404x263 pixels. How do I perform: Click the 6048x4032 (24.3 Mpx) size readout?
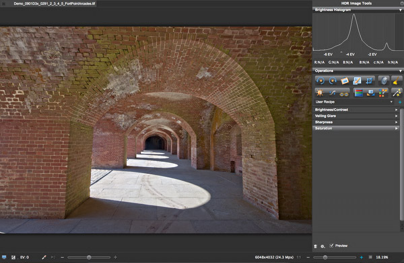tap(274, 257)
